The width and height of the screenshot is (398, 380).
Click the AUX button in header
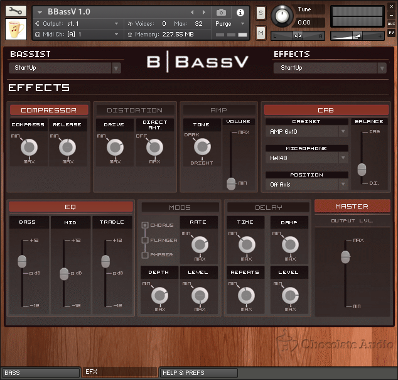click(391, 24)
